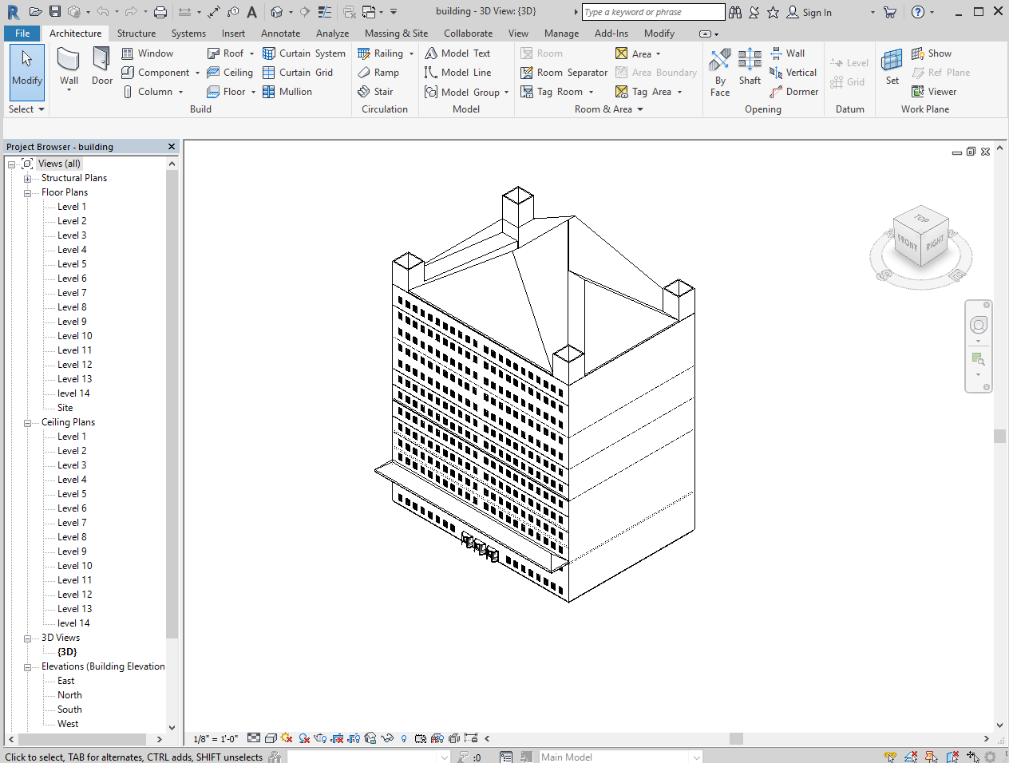Screen dimensions: 1009x763
Task: Select the Shaft opening tool
Action: click(750, 66)
